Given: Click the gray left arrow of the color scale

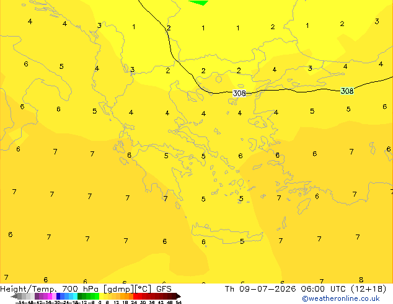Looking at the screenshot, I should 14,297.
